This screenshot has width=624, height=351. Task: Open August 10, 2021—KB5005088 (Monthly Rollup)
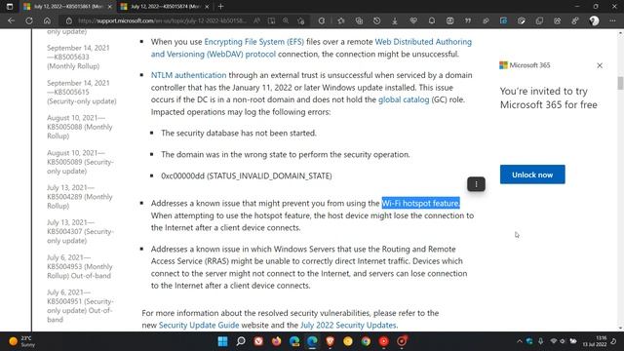(x=80, y=127)
